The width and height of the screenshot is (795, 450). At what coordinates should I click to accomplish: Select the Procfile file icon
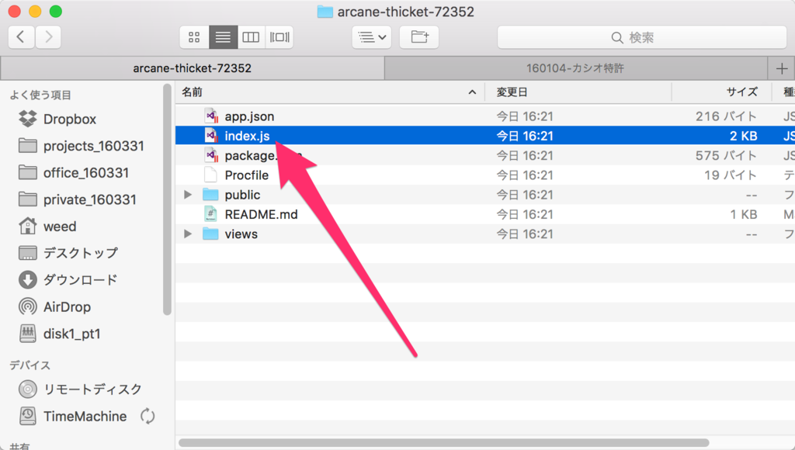pyautogui.click(x=210, y=175)
